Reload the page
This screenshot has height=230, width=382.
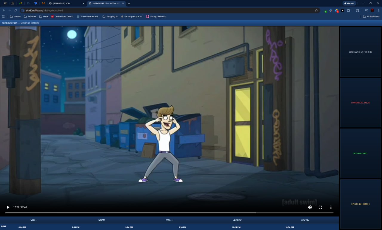pyautogui.click(x=16, y=10)
